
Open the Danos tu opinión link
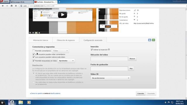(x=37, y=93)
